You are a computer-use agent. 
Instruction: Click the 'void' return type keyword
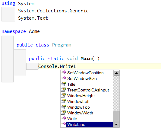pyautogui.click(x=72, y=59)
